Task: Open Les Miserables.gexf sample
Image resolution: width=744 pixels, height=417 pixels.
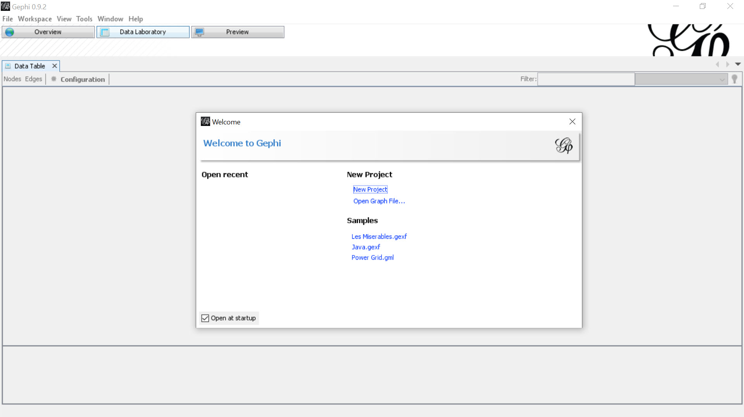Action: 379,236
